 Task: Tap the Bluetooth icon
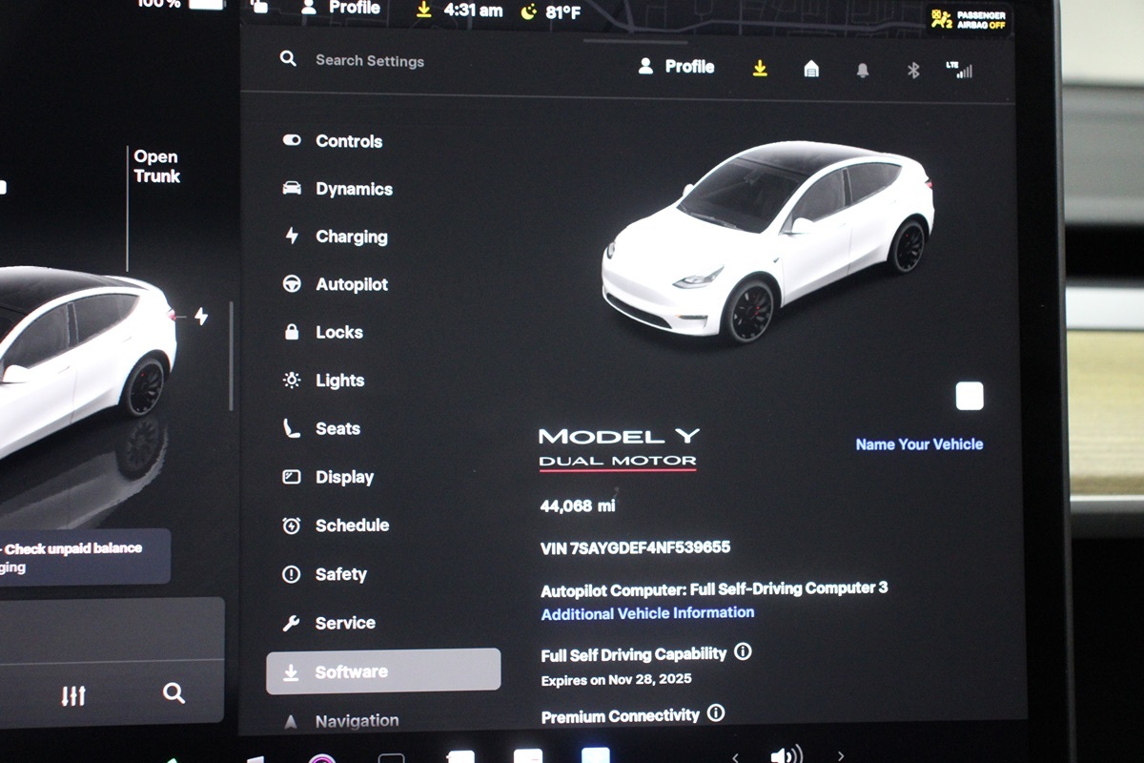pyautogui.click(x=912, y=70)
